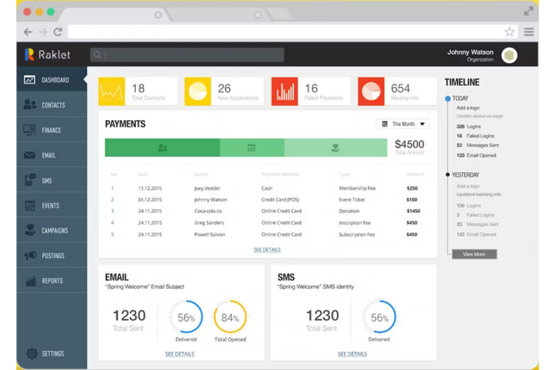Select the Yesterday timeline marker

coord(448,175)
